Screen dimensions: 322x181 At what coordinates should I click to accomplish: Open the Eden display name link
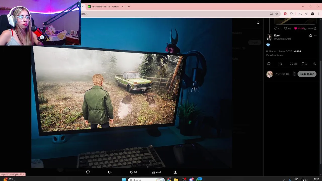pos(277,35)
